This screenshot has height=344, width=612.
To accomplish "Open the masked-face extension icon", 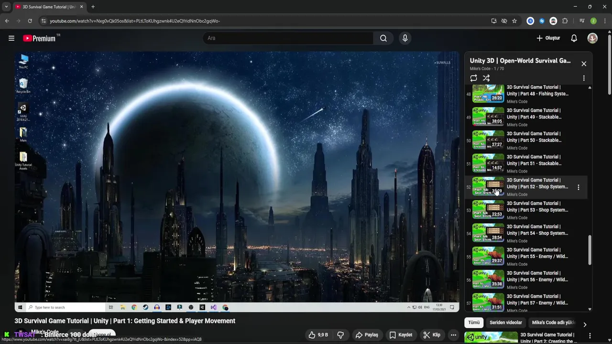I will 553,21.
